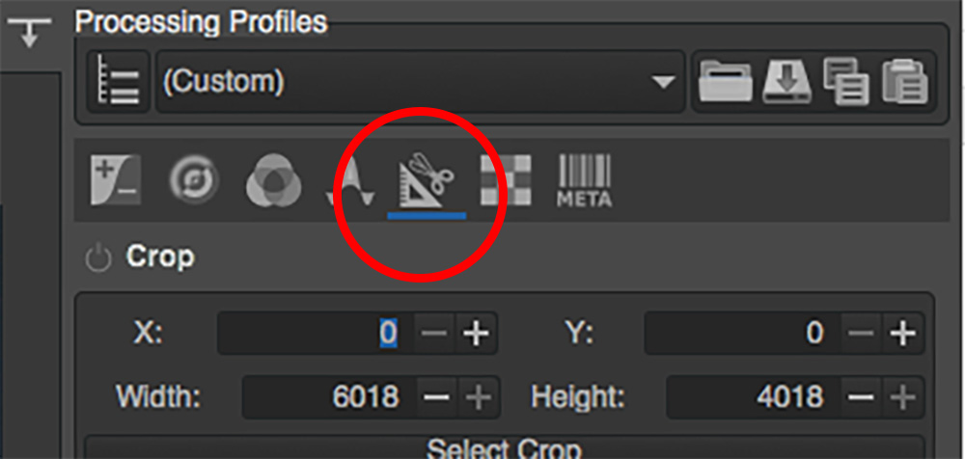
Task: Paste profile from clipboard
Action: click(905, 81)
